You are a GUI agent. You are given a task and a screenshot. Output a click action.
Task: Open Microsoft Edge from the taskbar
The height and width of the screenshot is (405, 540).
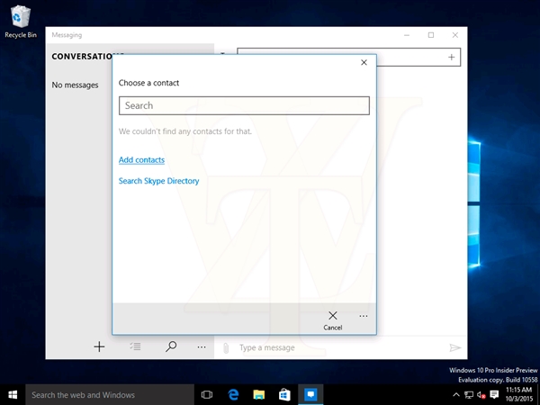click(232, 394)
